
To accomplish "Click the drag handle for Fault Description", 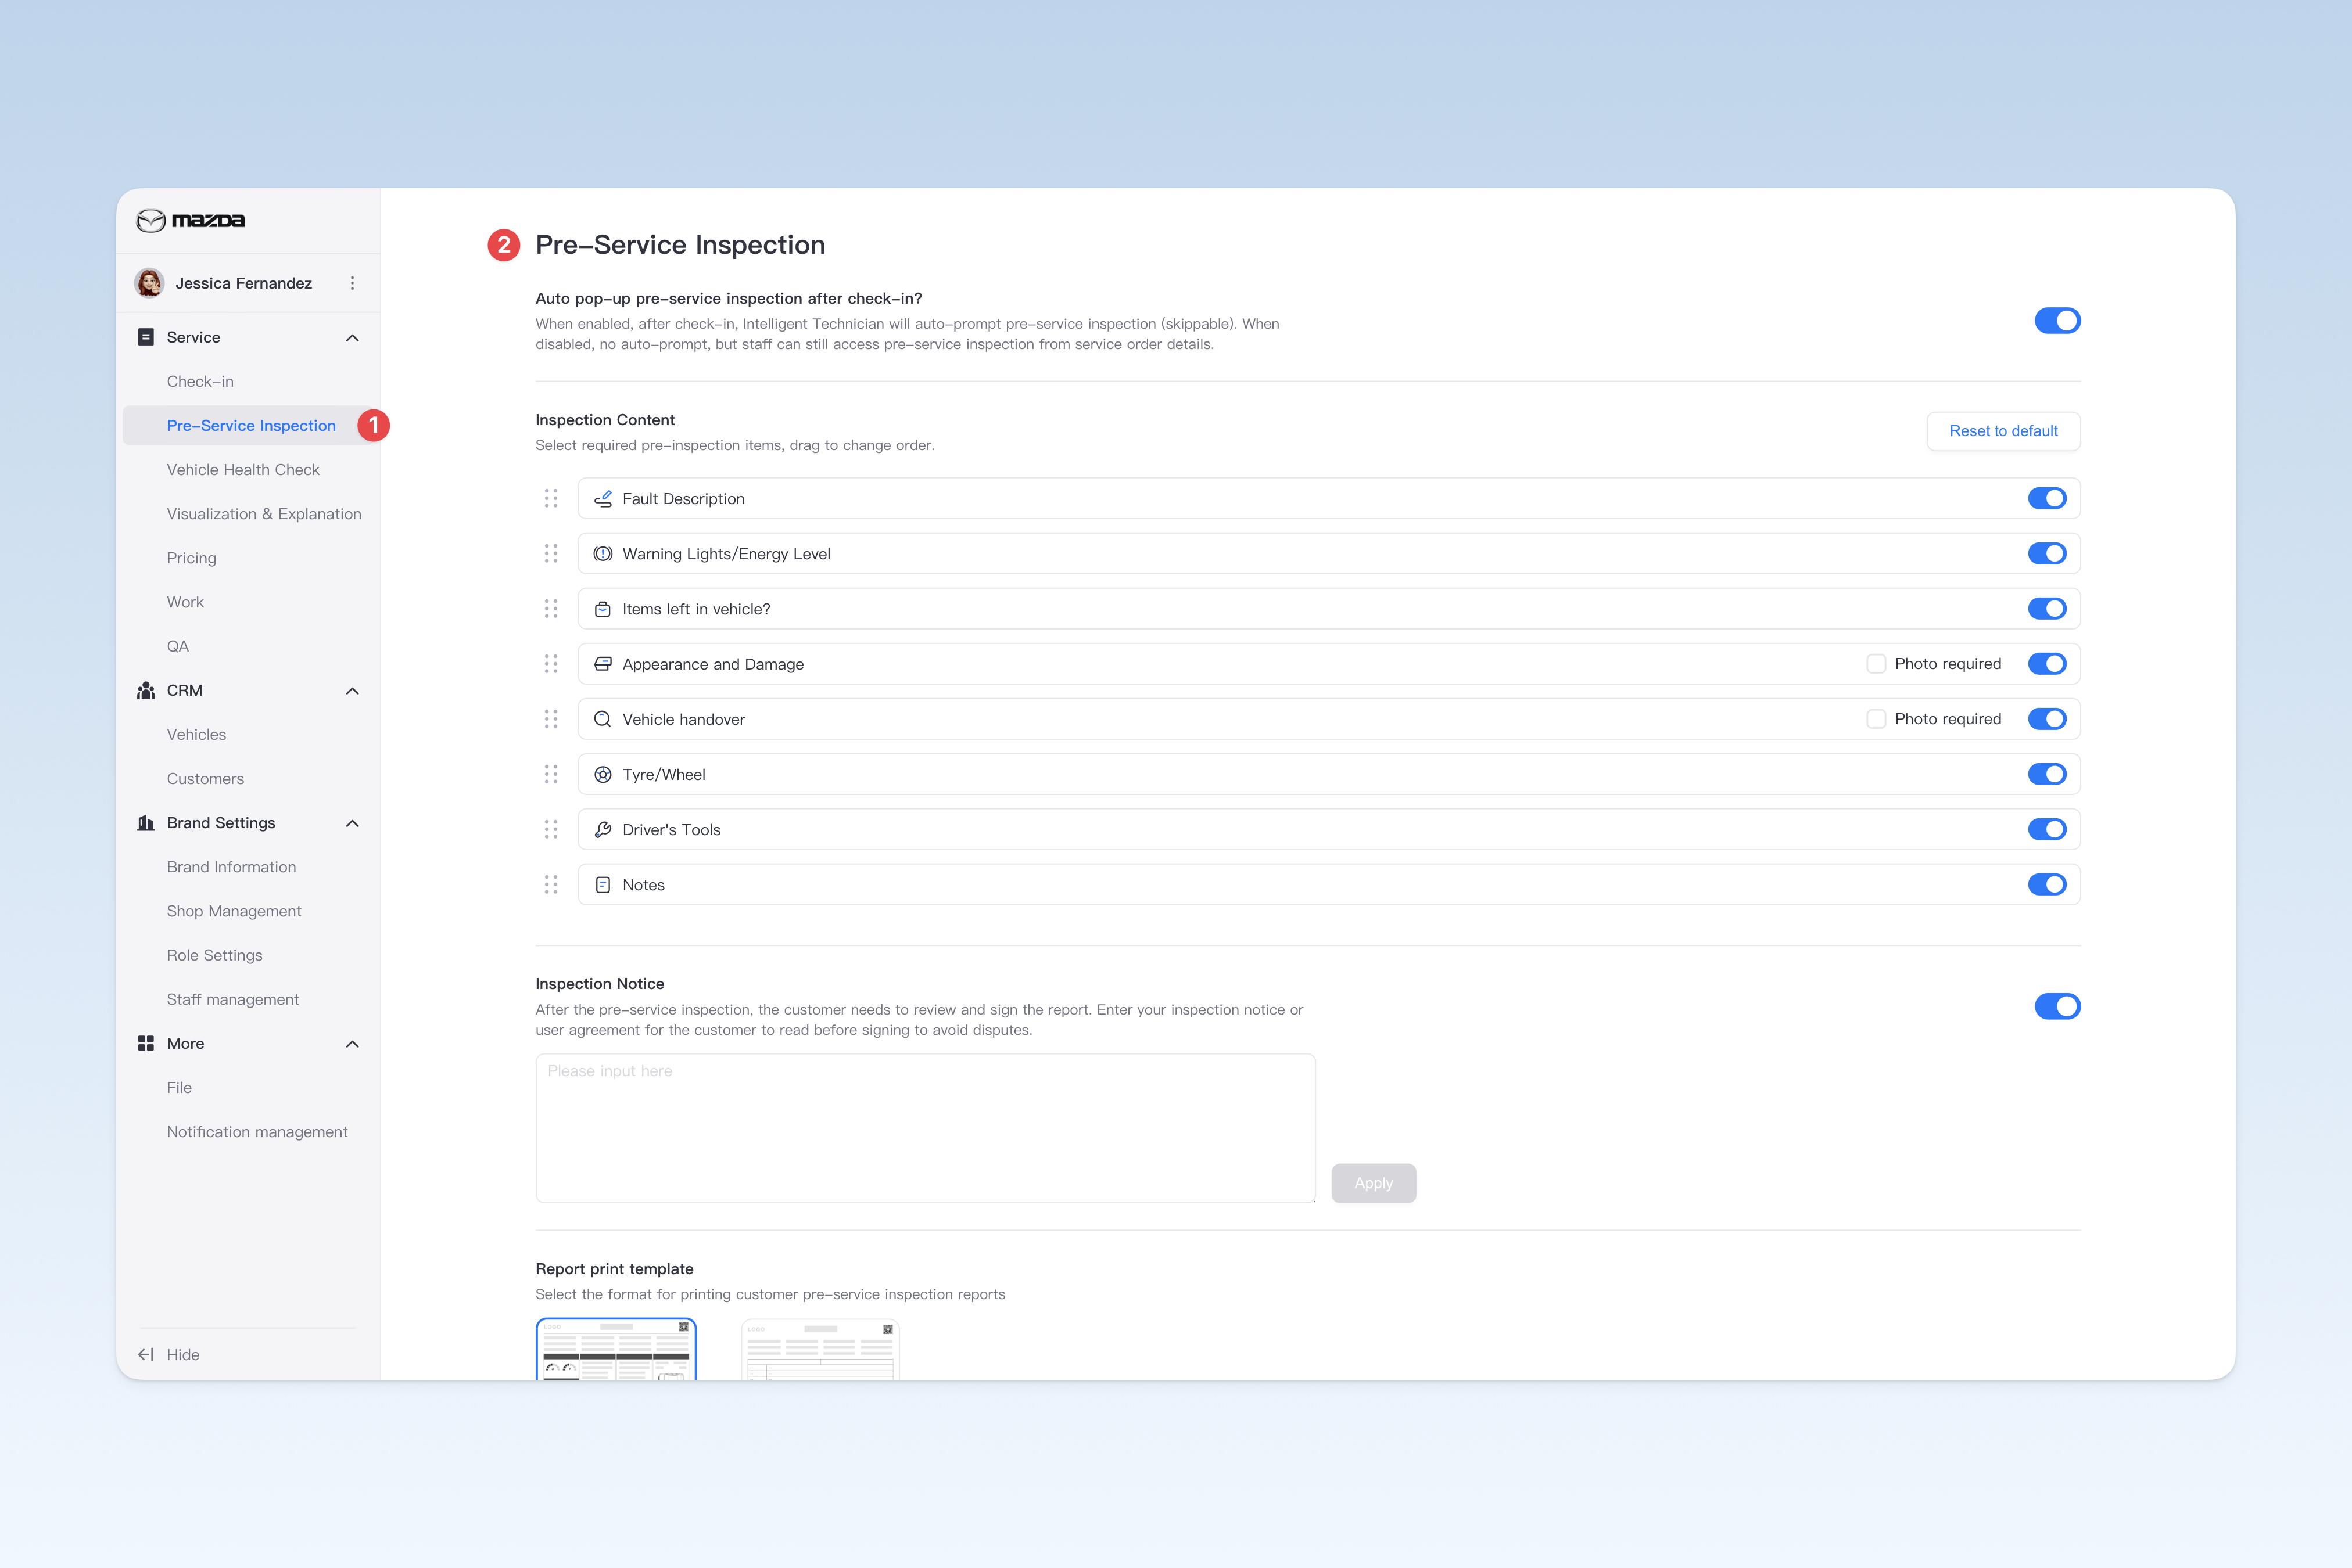I will pos(551,498).
